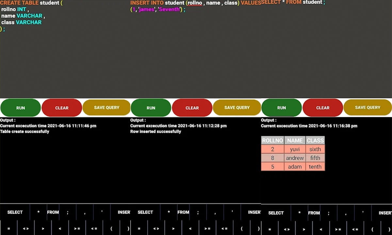Save the CREATE TABLE student query
The image size is (392, 235).
(106, 107)
